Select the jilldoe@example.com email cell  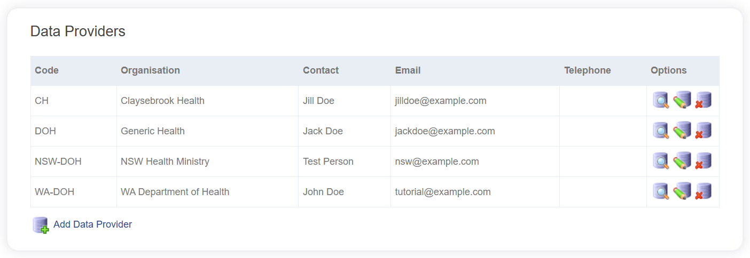coord(441,101)
